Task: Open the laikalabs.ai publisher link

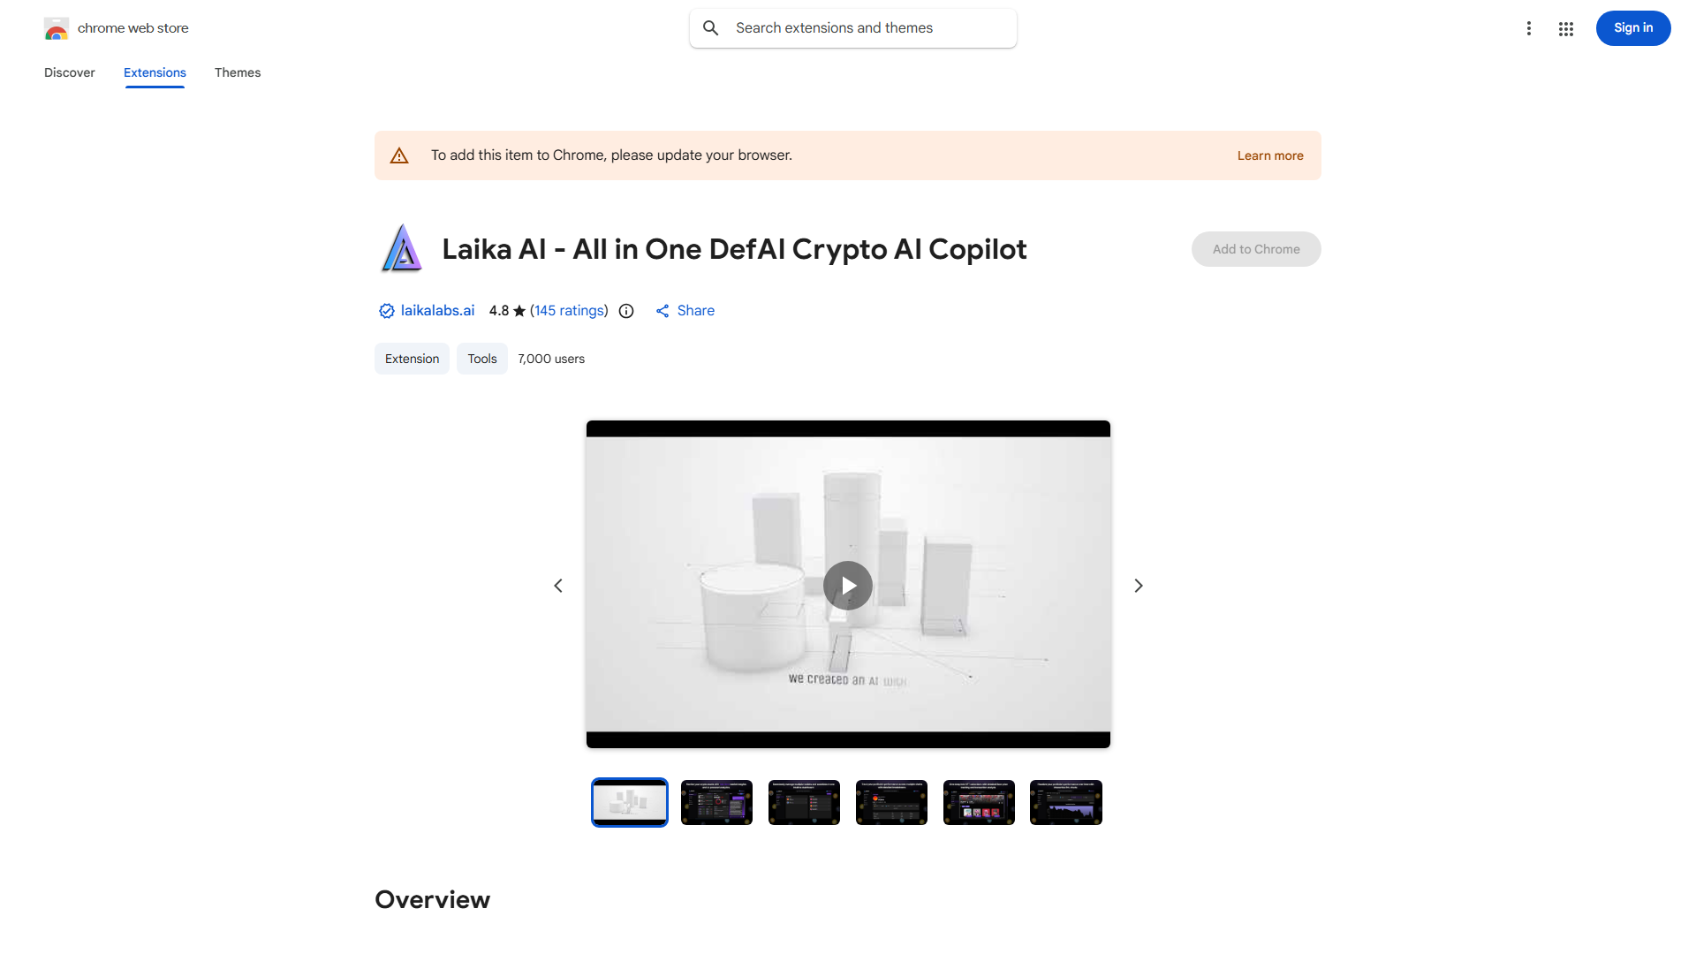Action: (437, 311)
